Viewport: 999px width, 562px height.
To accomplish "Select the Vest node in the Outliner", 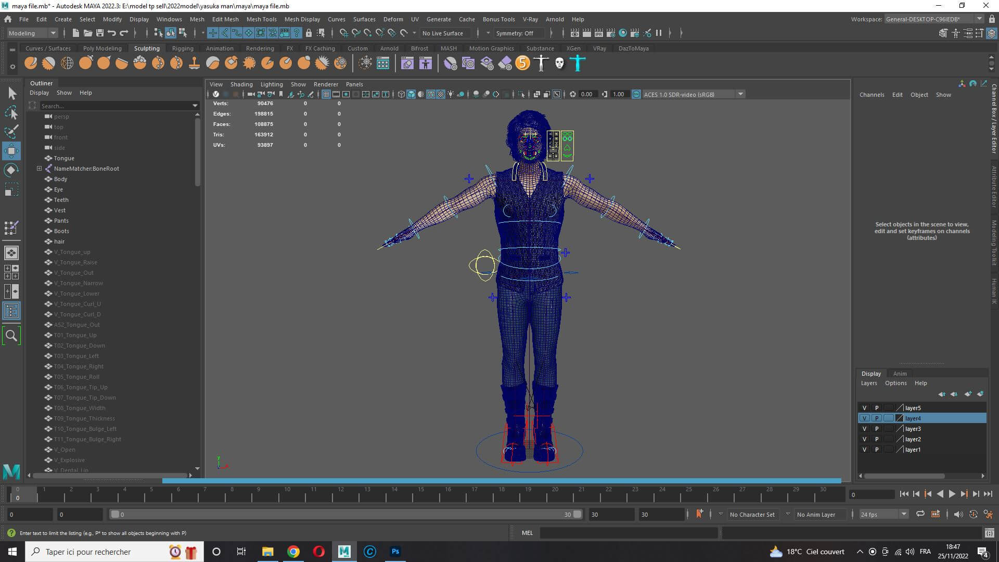I will [60, 210].
